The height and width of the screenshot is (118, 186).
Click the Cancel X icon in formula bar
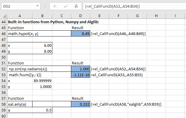click(x=56, y=6)
